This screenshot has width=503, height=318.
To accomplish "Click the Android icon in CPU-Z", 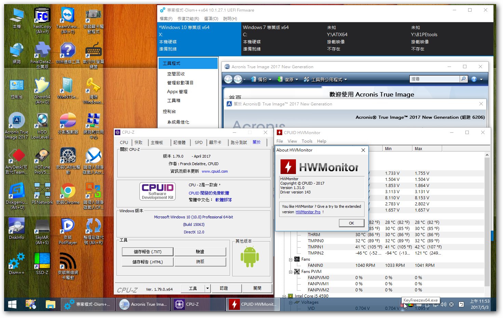I will click(x=250, y=257).
